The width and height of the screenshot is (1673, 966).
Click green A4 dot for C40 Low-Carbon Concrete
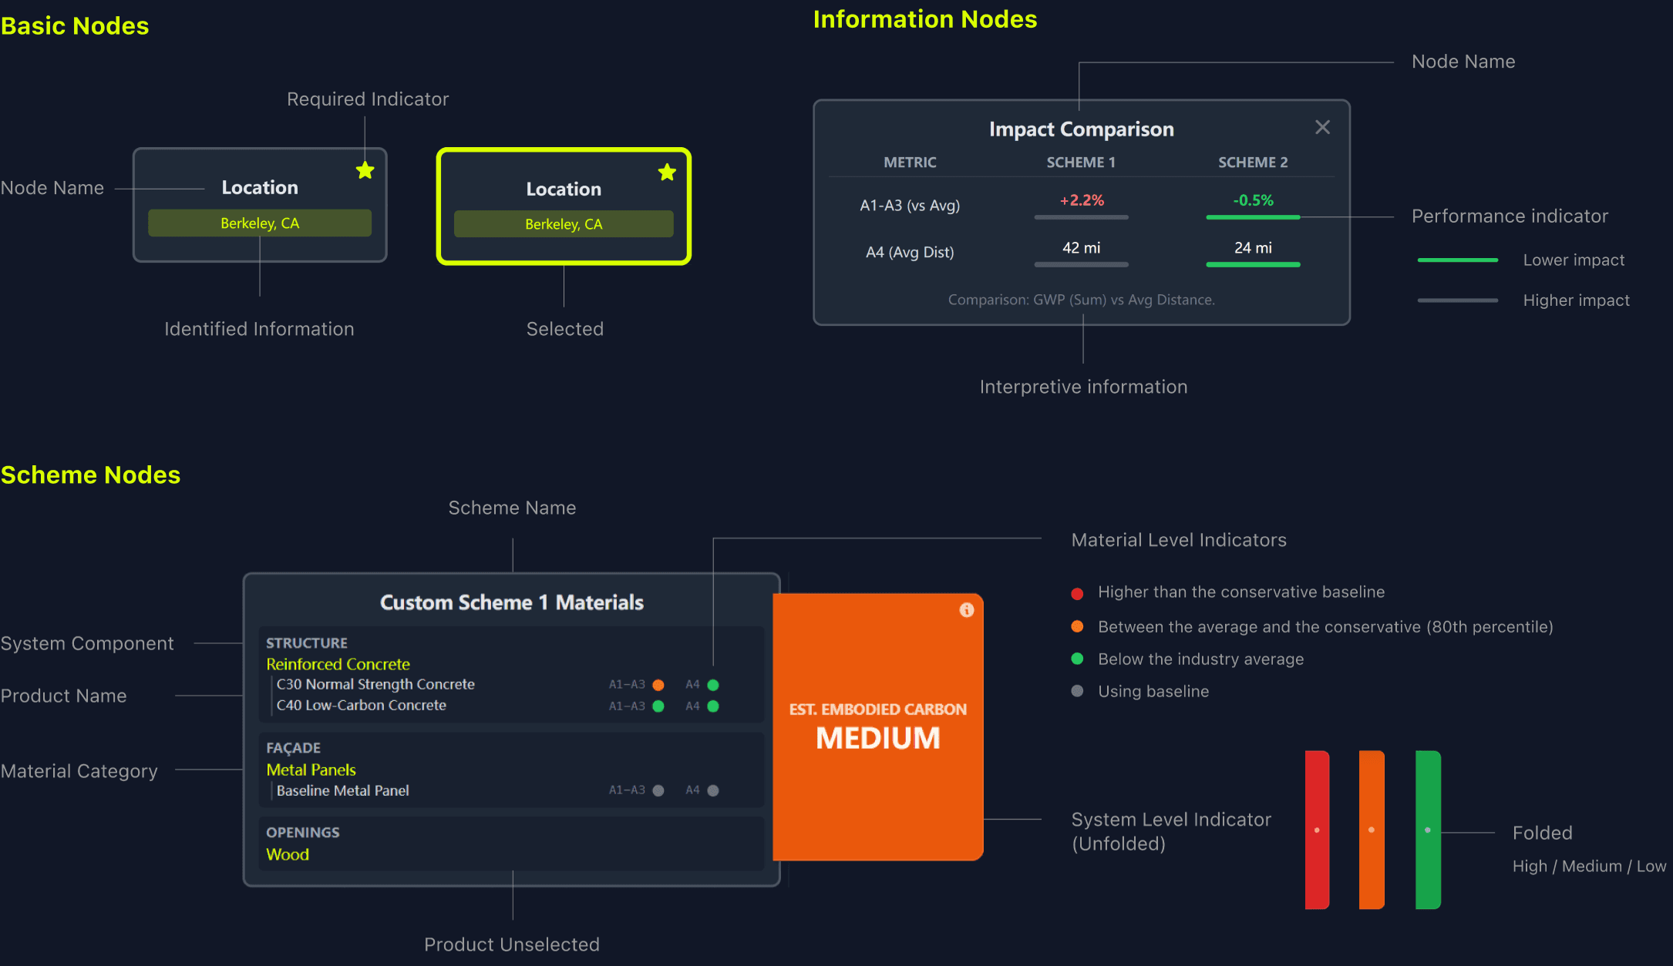click(x=713, y=706)
